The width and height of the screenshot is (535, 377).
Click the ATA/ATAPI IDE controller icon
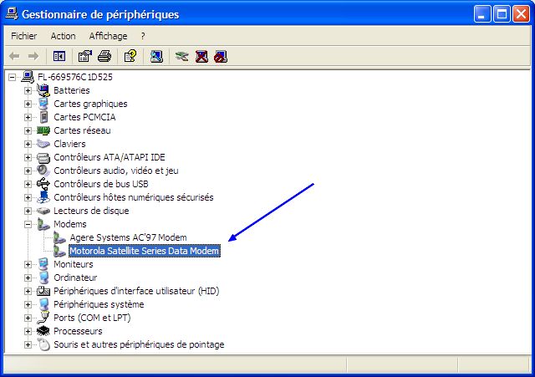click(x=43, y=157)
